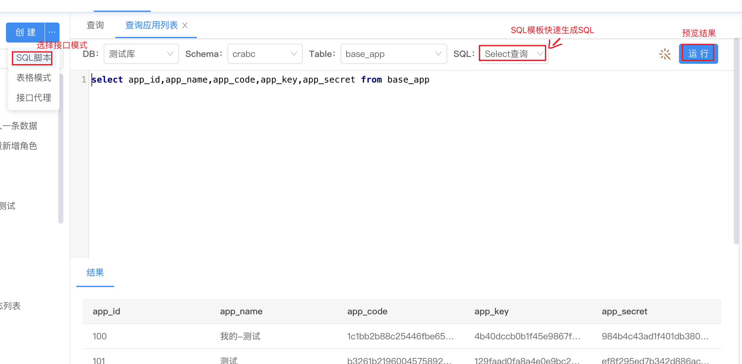The height and width of the screenshot is (364, 742).
Task: Close the 查询应用列表 tab with X
Action: (185, 25)
